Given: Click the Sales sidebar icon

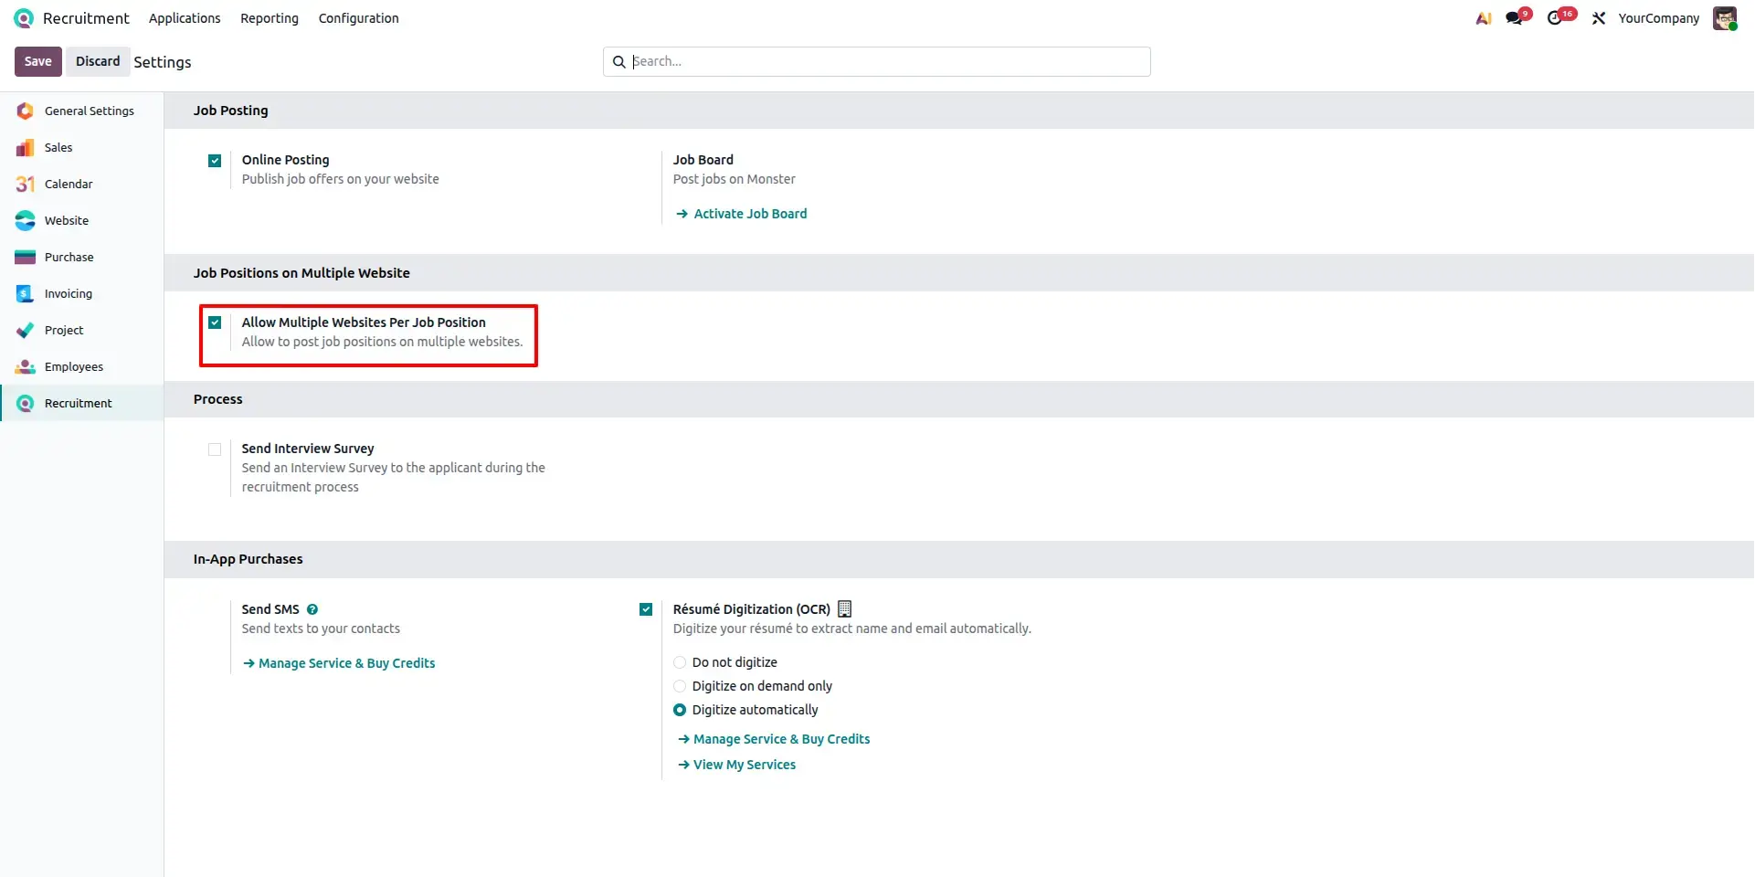Looking at the screenshot, I should [x=26, y=147].
